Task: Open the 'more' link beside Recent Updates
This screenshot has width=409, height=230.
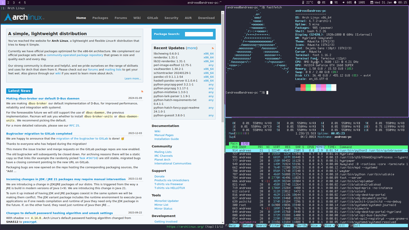Action: pyautogui.click(x=192, y=48)
